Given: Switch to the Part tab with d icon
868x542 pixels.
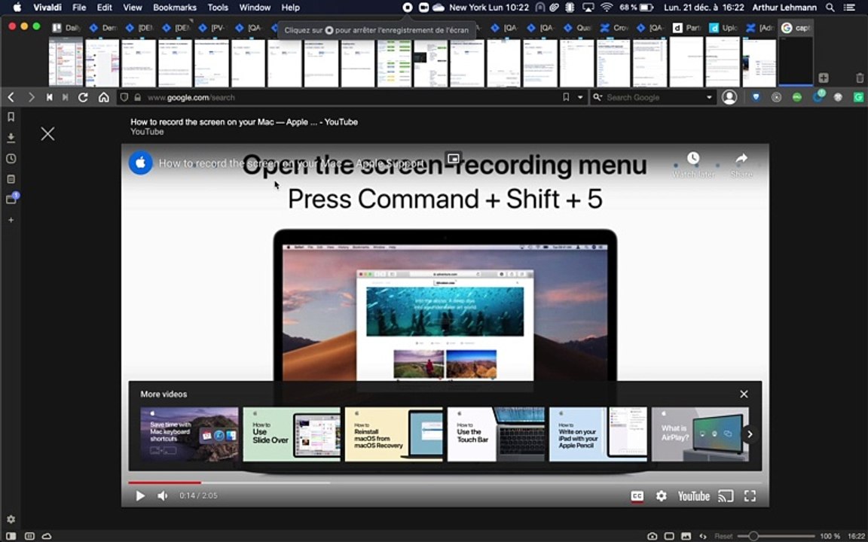Looking at the screenshot, I should click(x=686, y=28).
